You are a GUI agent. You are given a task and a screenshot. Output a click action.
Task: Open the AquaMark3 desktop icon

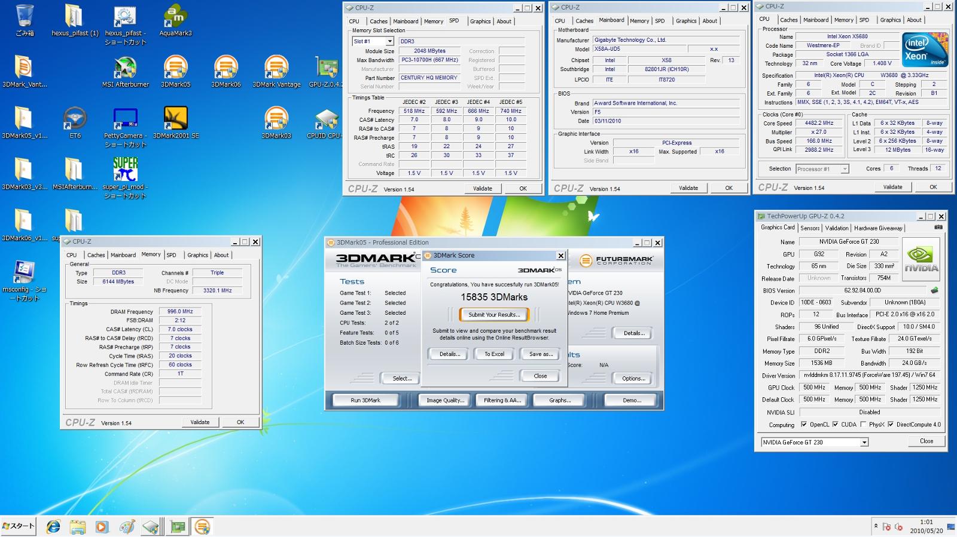[175, 20]
